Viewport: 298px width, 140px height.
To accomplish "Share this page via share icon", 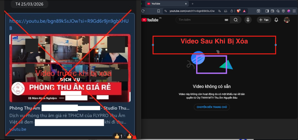I will (x=232, y=11).
